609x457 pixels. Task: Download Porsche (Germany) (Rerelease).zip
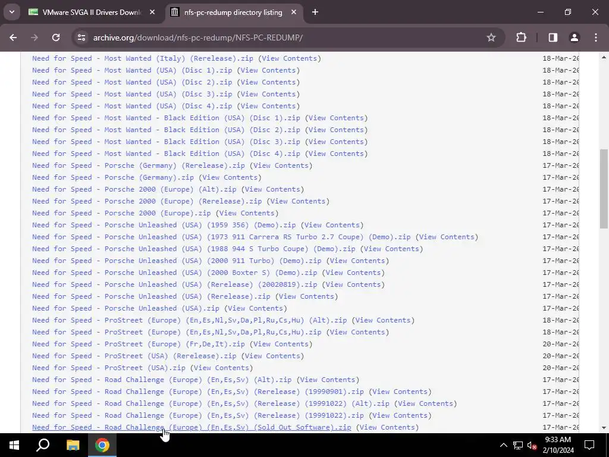(138, 165)
